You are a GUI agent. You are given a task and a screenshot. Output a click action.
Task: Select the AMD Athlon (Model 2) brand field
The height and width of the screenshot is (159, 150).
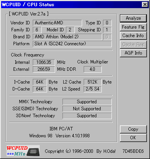[x=67, y=37]
